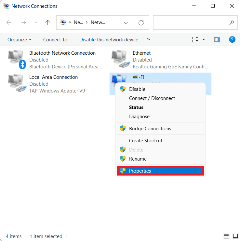Expand the address bar history chevron
240x241 pixels.
(126, 22)
